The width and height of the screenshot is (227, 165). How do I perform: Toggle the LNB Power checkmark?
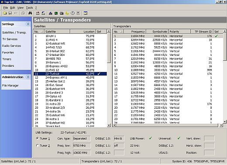[151, 138]
